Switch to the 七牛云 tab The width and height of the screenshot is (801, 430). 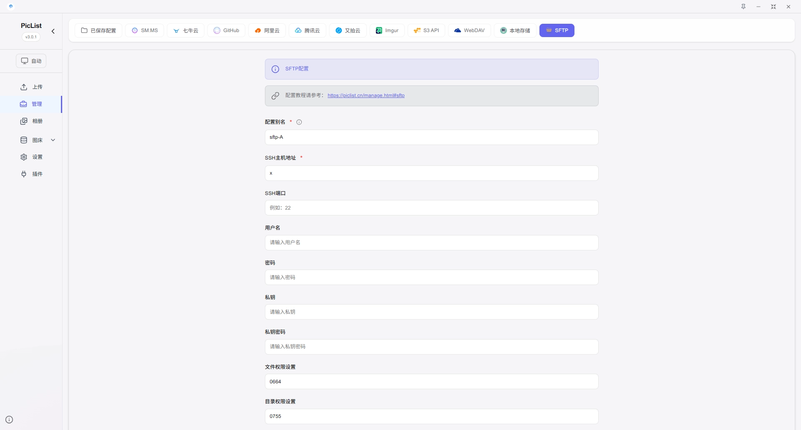(x=186, y=30)
